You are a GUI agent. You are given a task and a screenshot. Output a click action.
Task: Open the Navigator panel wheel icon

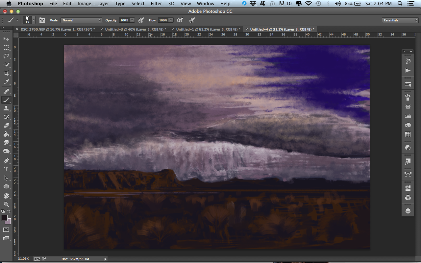point(408,107)
